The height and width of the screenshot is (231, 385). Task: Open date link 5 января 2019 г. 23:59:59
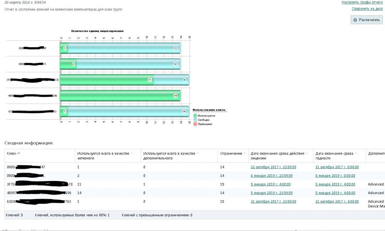(271, 193)
